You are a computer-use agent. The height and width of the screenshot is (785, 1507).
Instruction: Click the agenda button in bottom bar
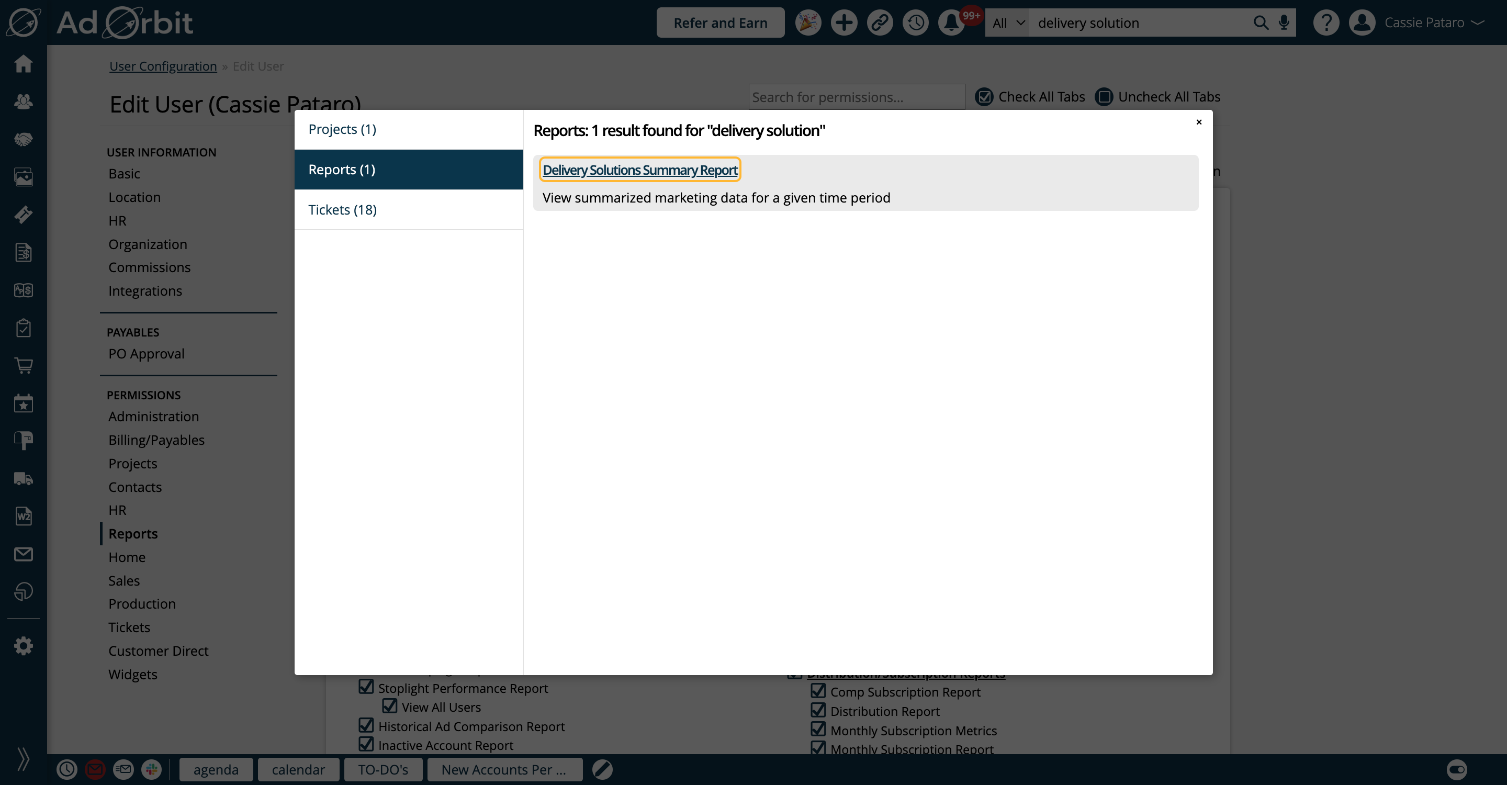pos(216,769)
